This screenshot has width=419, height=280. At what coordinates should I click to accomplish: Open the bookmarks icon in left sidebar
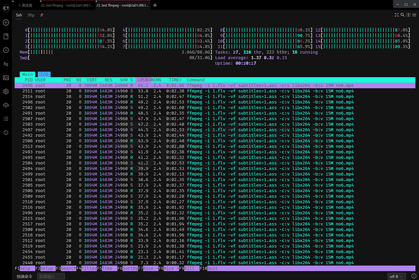6,36
